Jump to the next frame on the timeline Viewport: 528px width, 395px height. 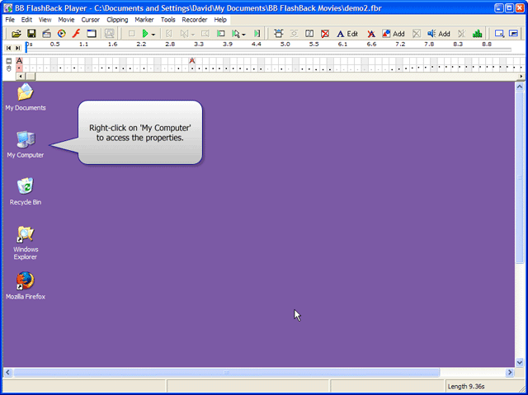(18, 48)
